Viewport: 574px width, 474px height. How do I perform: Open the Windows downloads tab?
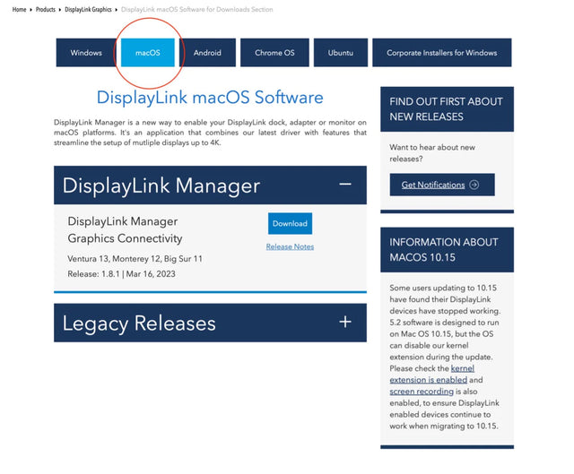coord(86,53)
